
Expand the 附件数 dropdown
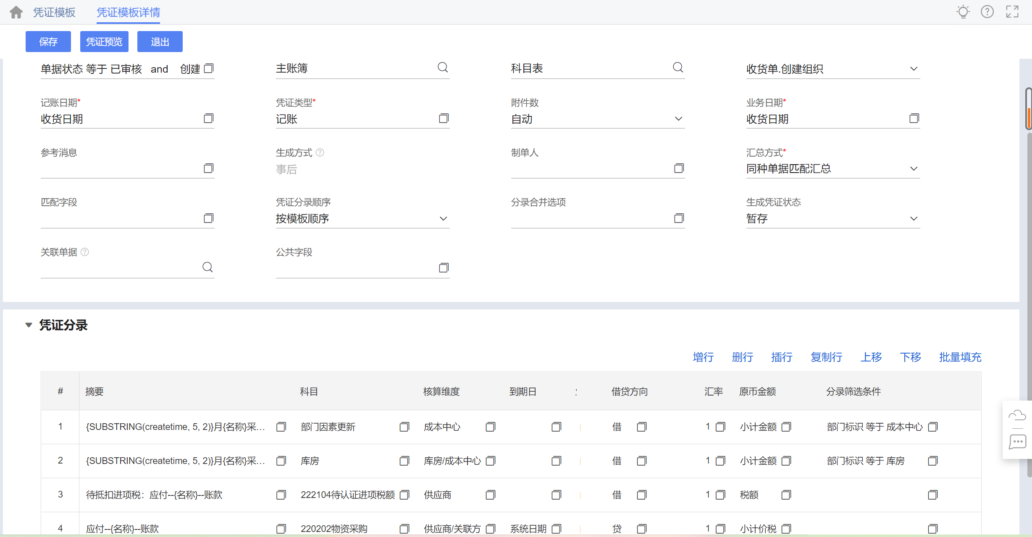point(678,119)
